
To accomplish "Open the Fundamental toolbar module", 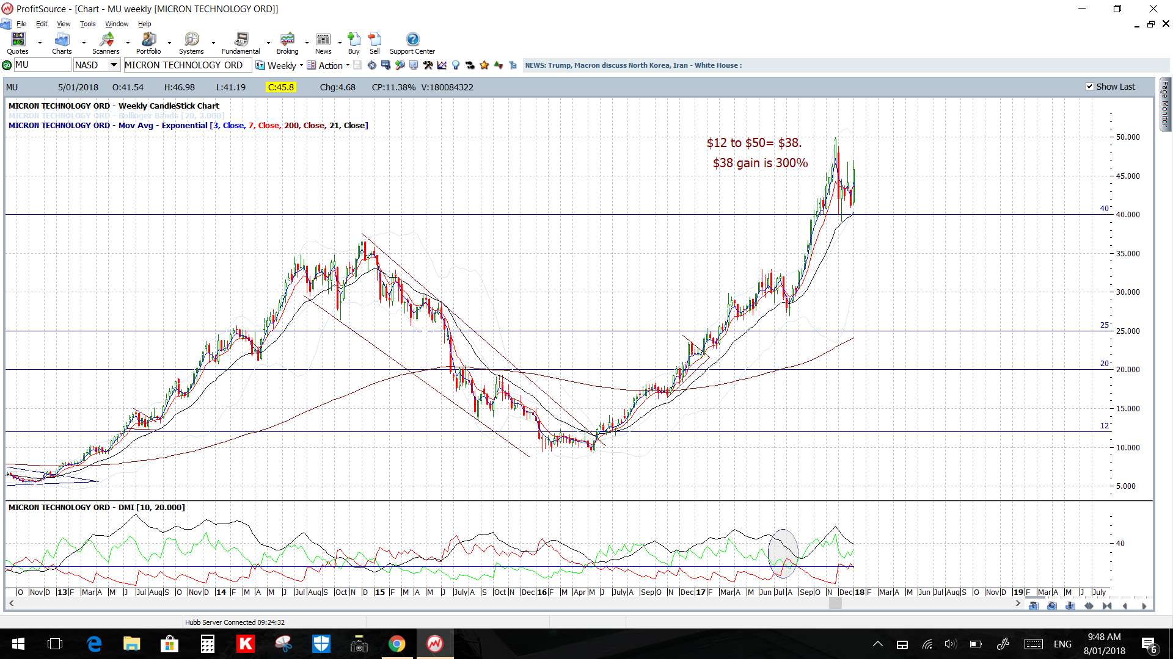I will click(241, 43).
